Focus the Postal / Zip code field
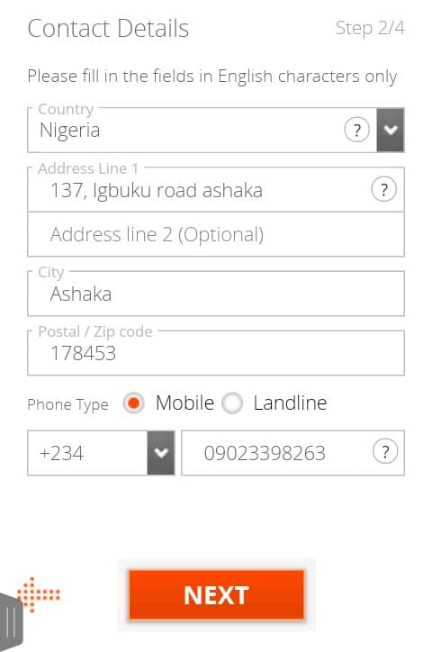The image size is (432, 652). click(216, 353)
